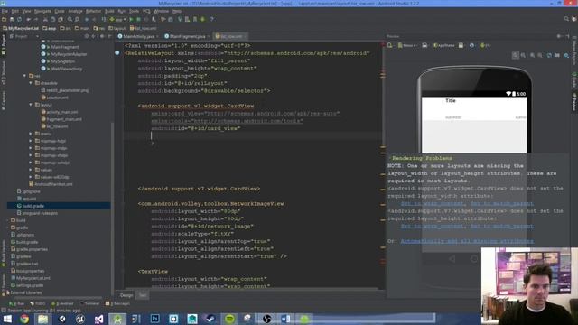Expand the menu folder
Image resolution: width=578 pixels, height=325 pixels.
[x=31, y=134]
